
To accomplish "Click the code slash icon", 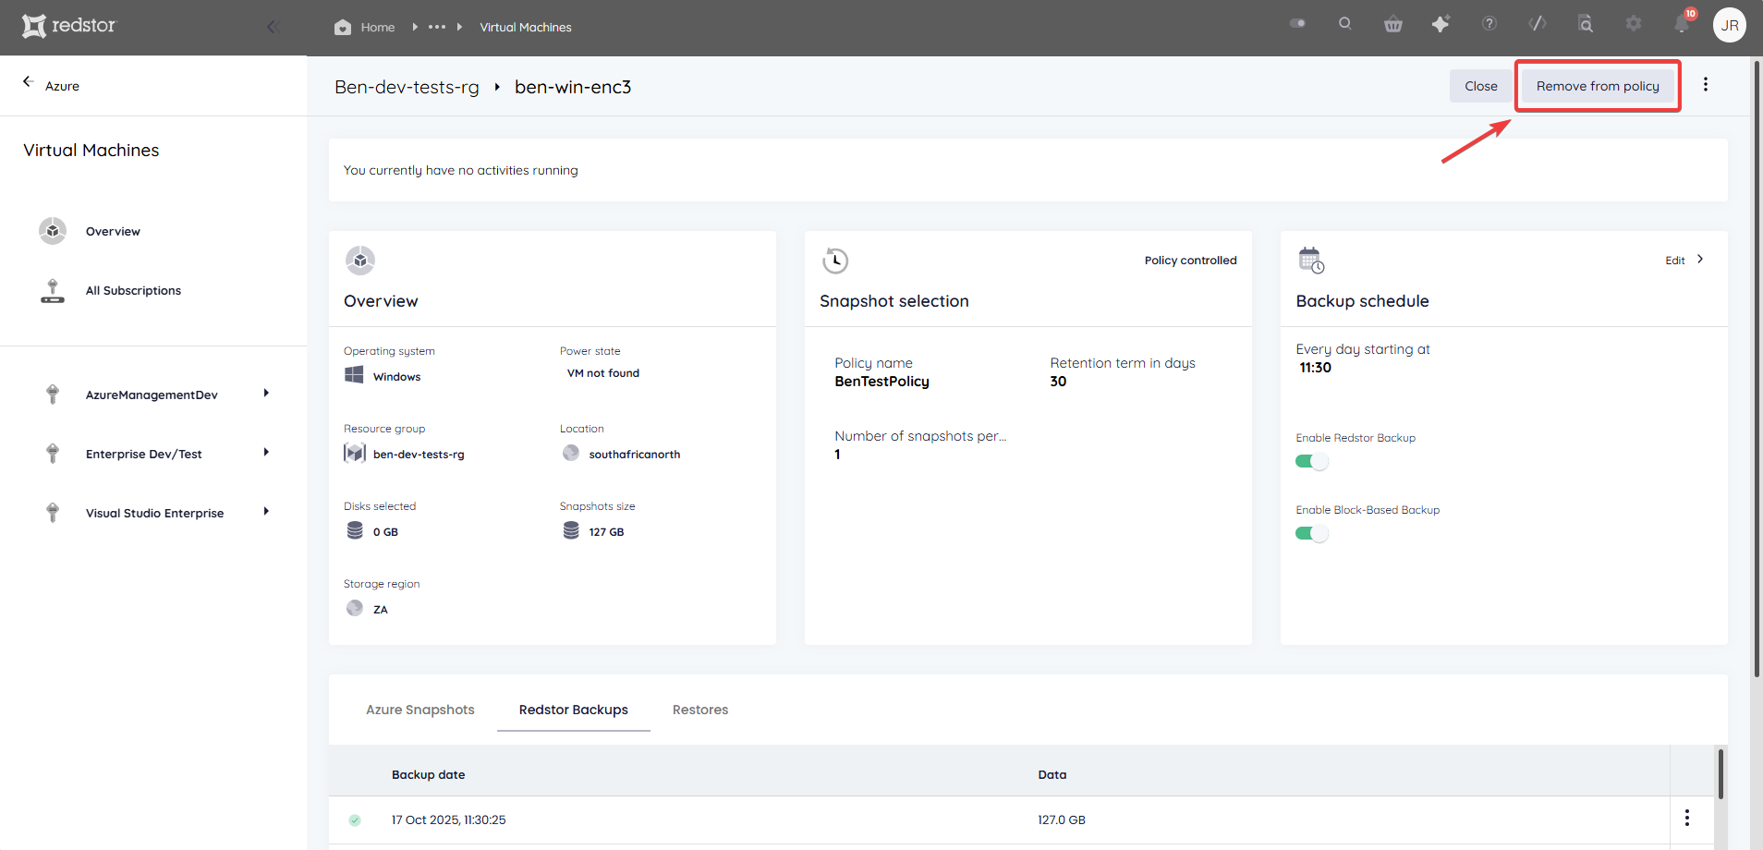I will click(1538, 24).
